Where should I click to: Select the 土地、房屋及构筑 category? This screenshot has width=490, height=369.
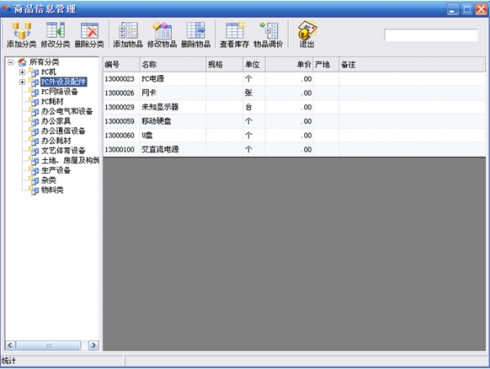(70, 161)
